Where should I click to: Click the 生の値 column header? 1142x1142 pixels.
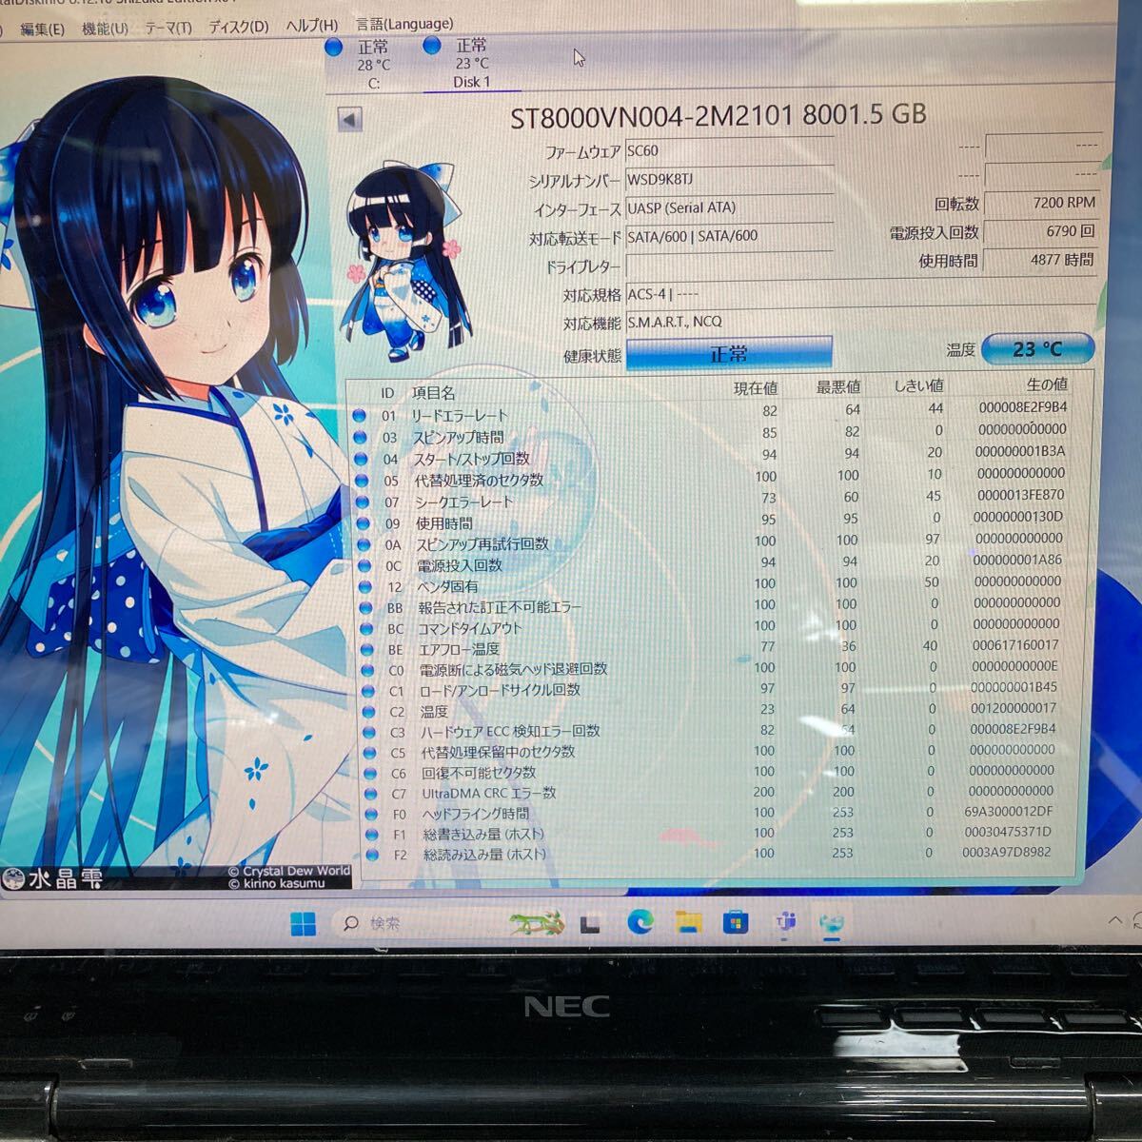click(1047, 384)
